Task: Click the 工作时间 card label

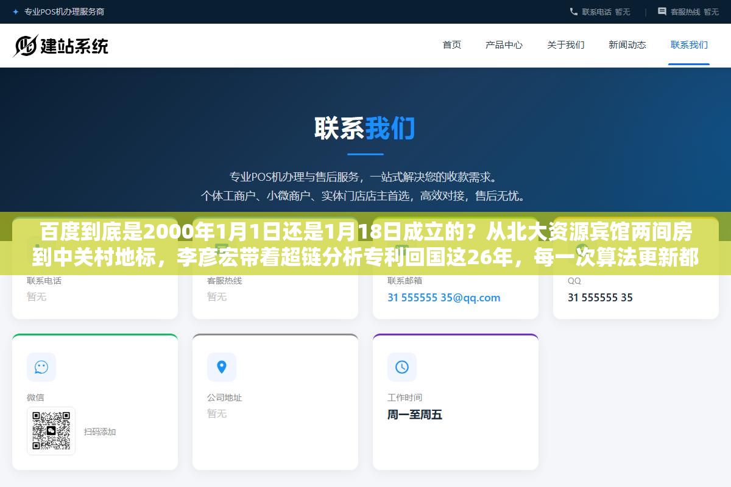Action: pos(404,398)
